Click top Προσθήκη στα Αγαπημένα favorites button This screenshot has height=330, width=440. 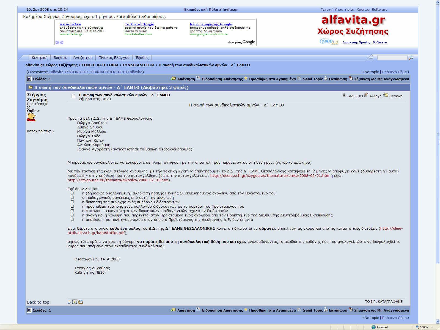click(x=270, y=79)
